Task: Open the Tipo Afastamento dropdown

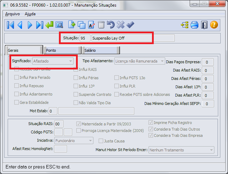Action: (x=139, y=61)
